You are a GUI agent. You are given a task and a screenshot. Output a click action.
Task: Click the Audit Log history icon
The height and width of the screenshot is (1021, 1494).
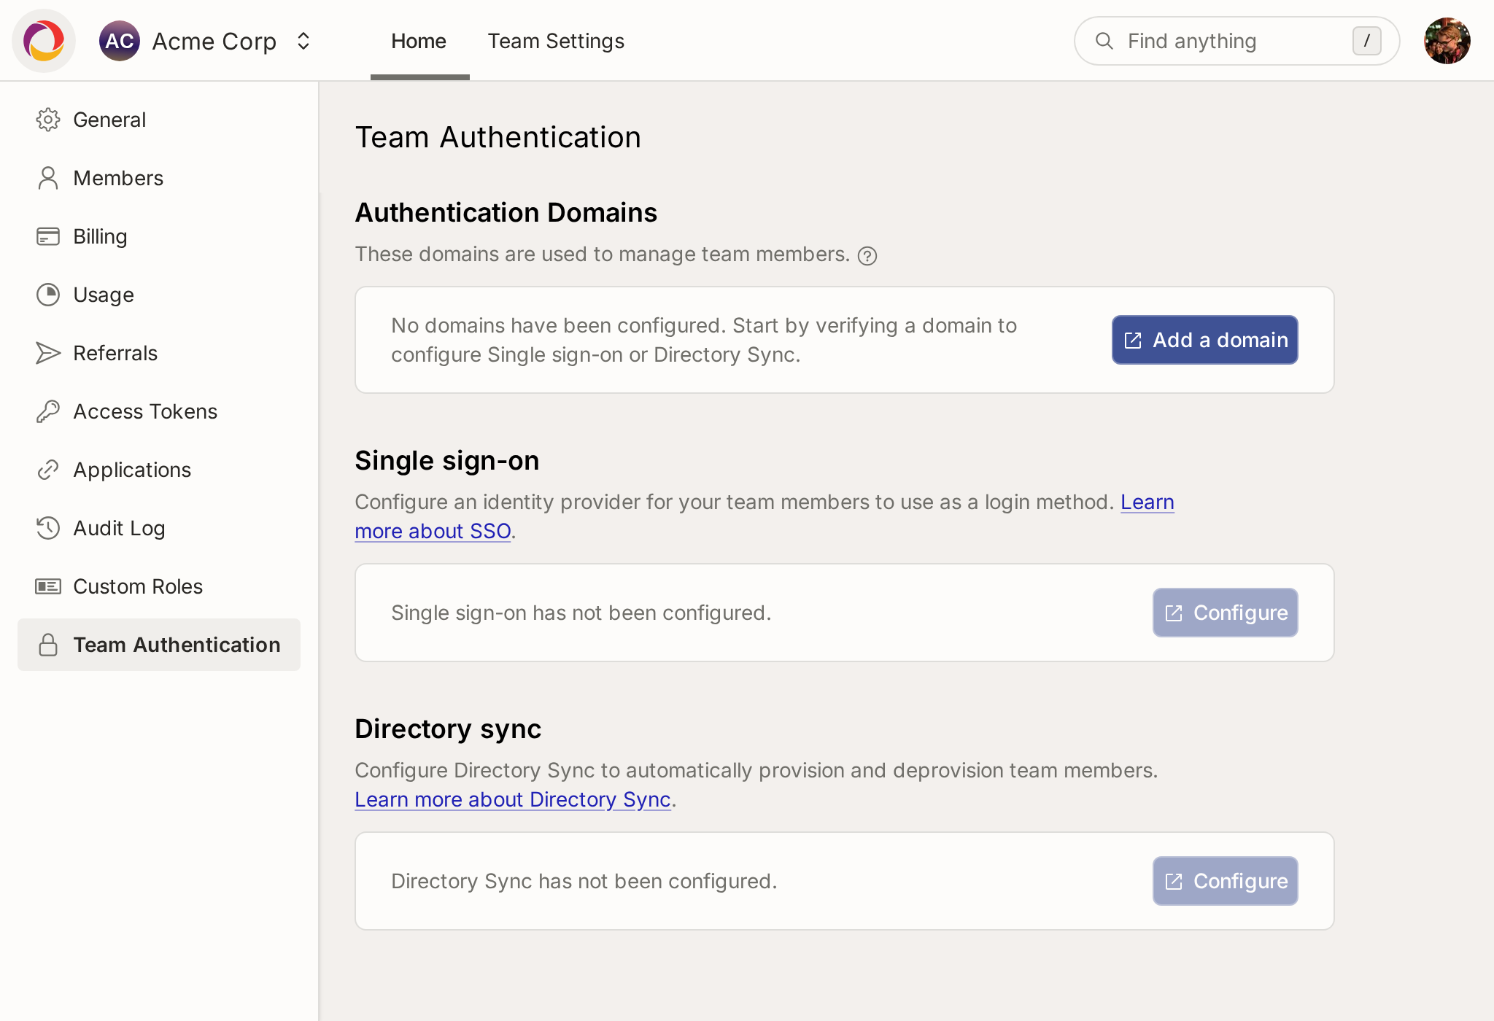[48, 528]
